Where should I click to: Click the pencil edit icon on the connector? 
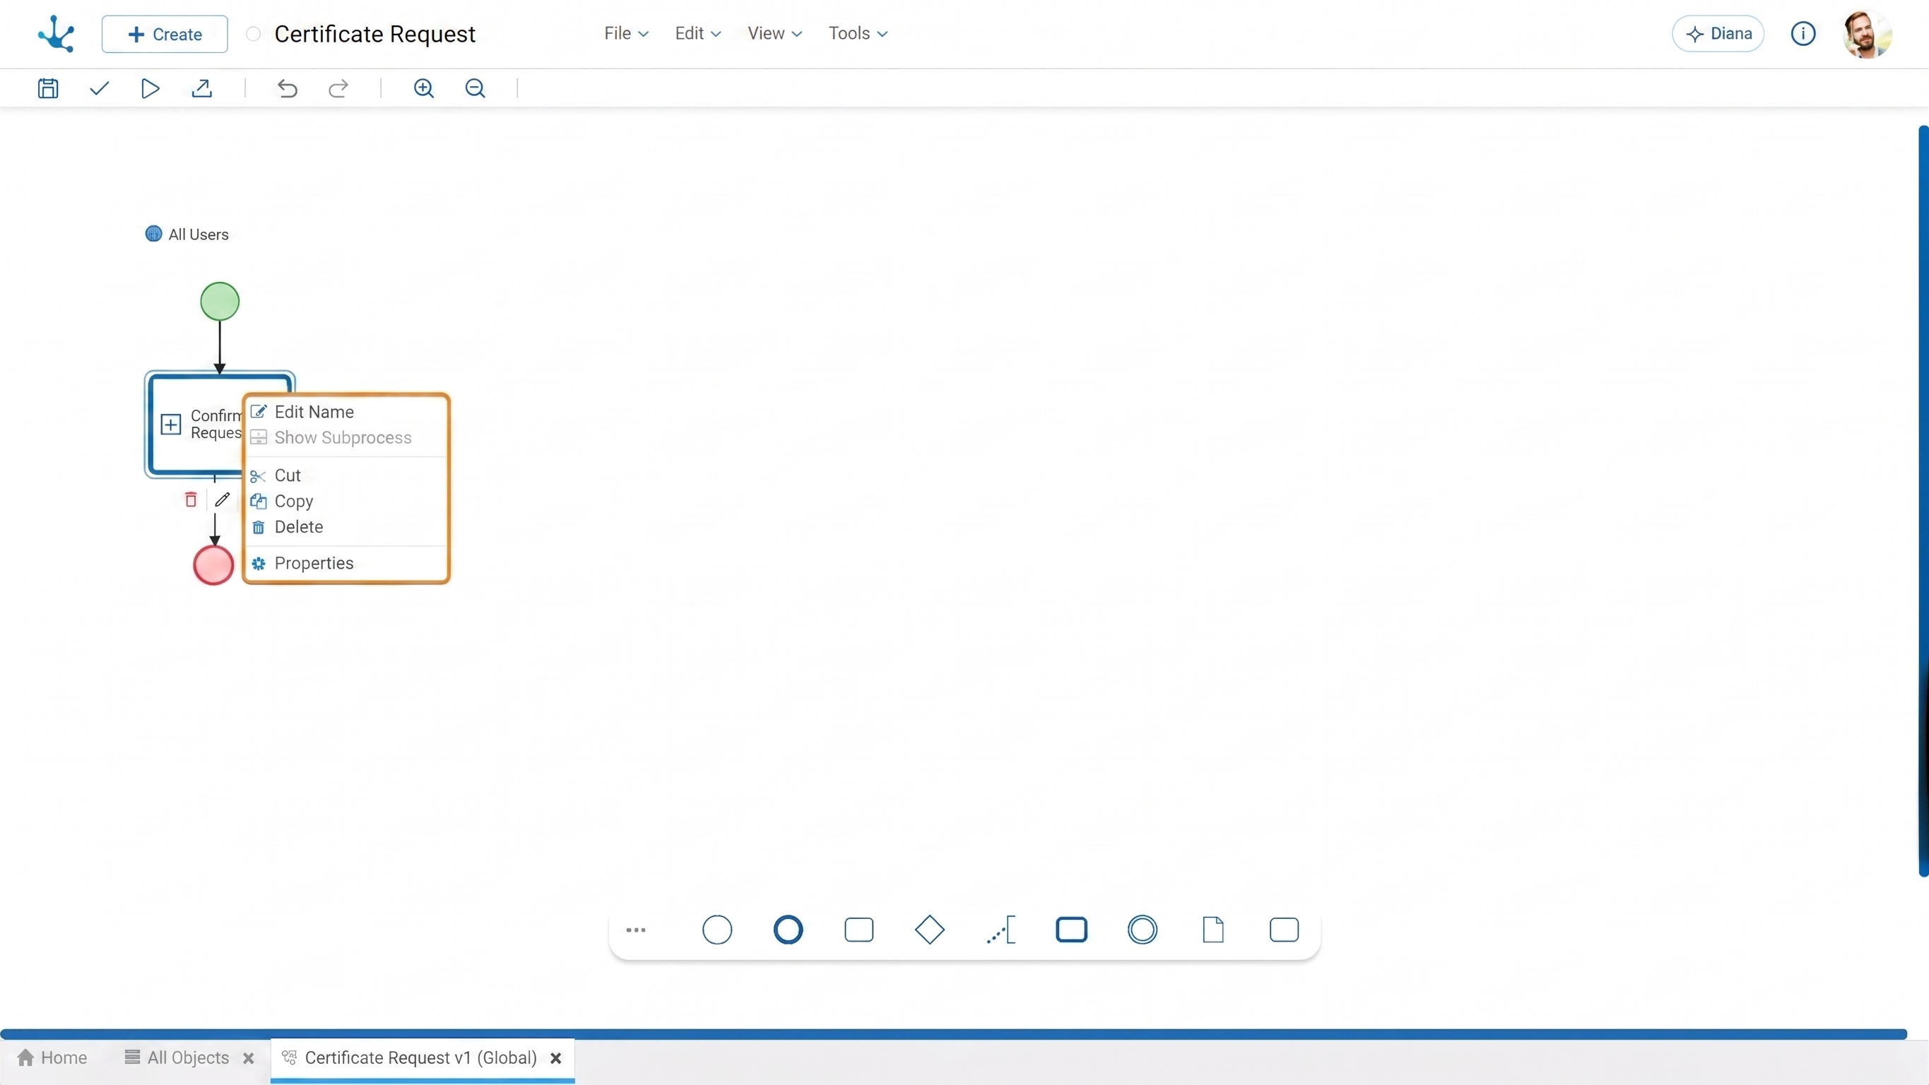click(223, 499)
